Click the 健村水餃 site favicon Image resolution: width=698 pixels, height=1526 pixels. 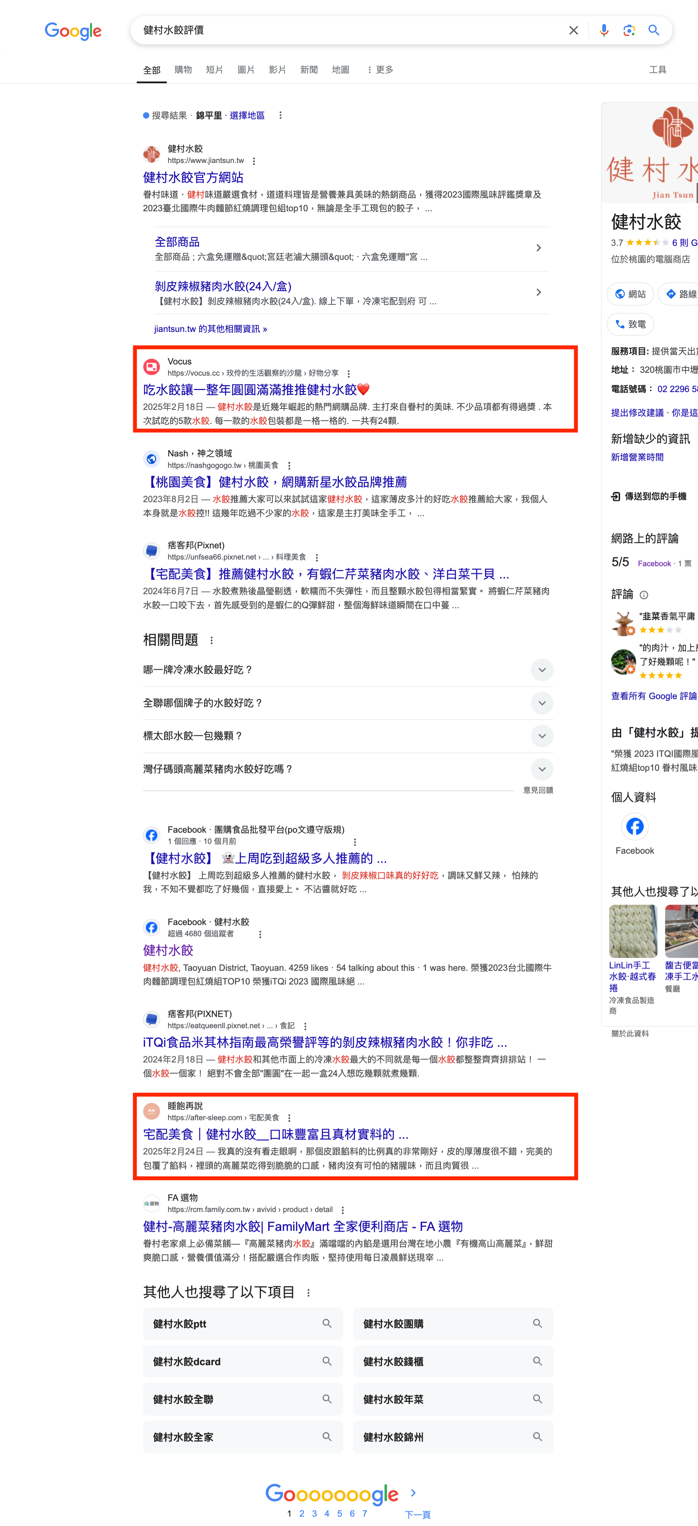pyautogui.click(x=152, y=154)
